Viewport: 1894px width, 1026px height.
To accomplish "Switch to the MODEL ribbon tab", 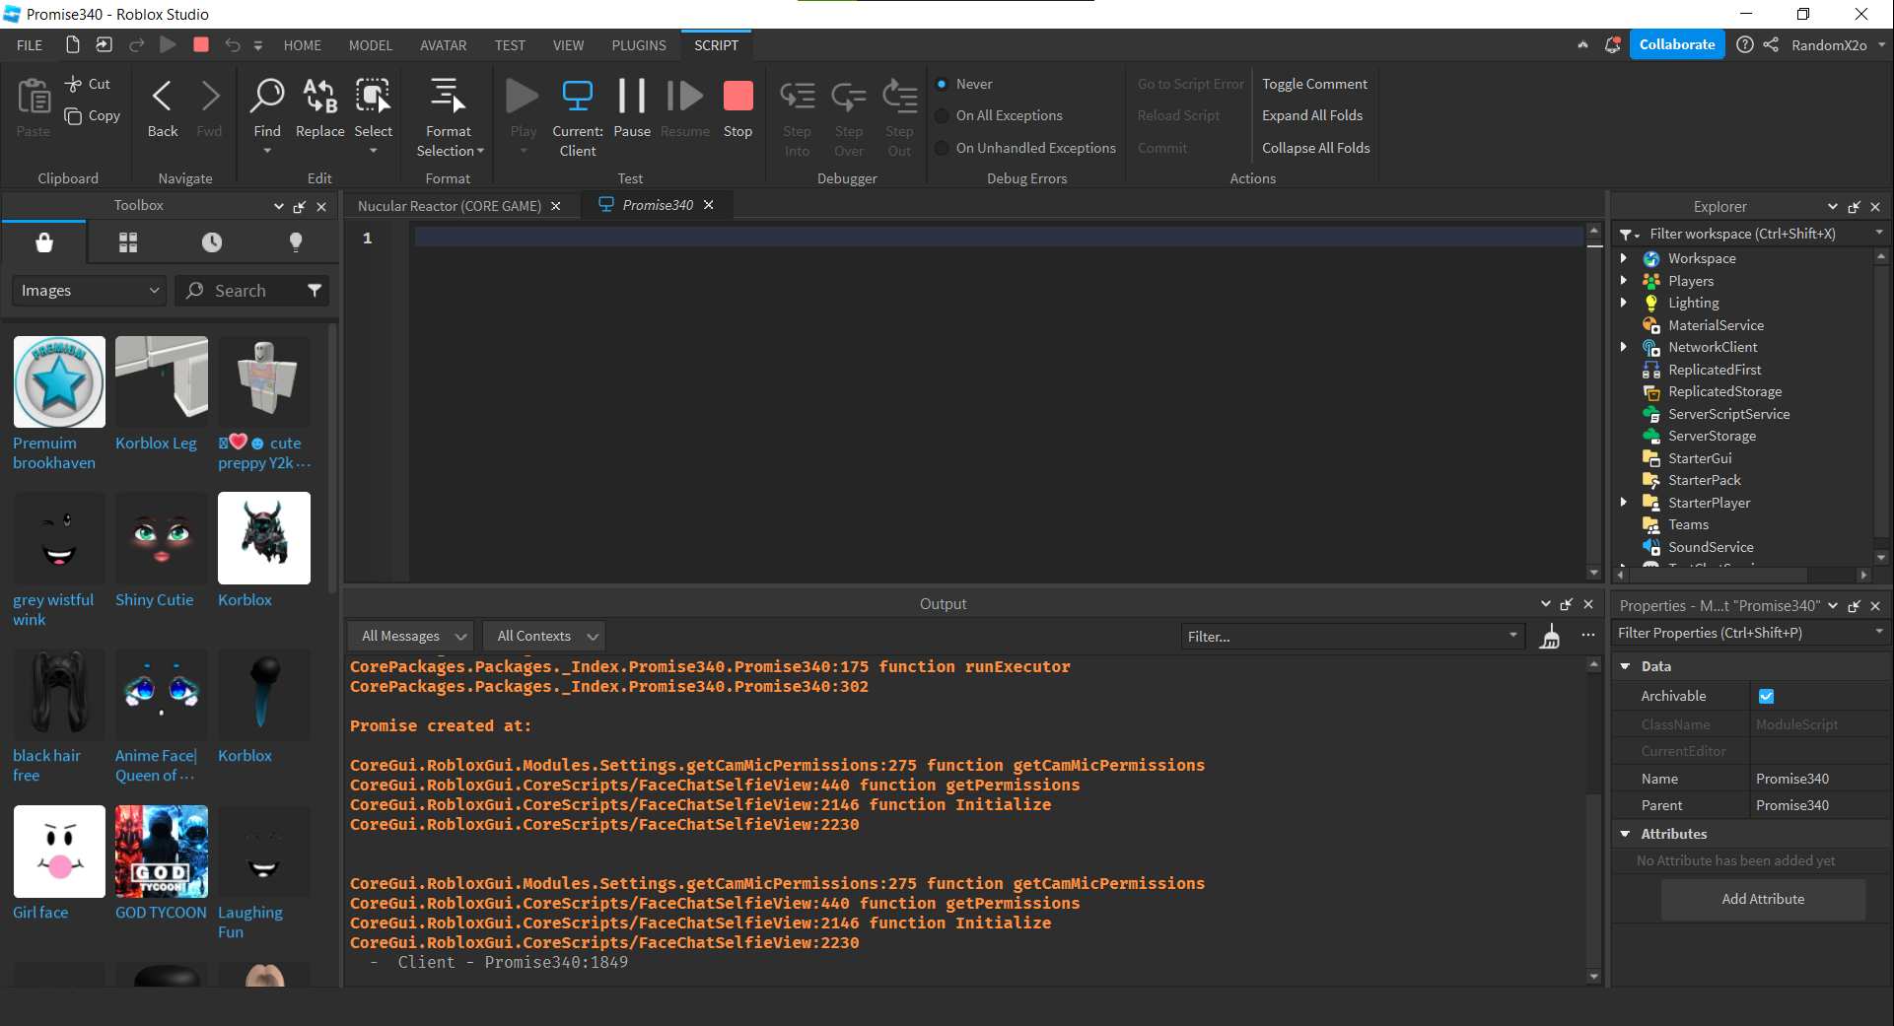I will (370, 44).
